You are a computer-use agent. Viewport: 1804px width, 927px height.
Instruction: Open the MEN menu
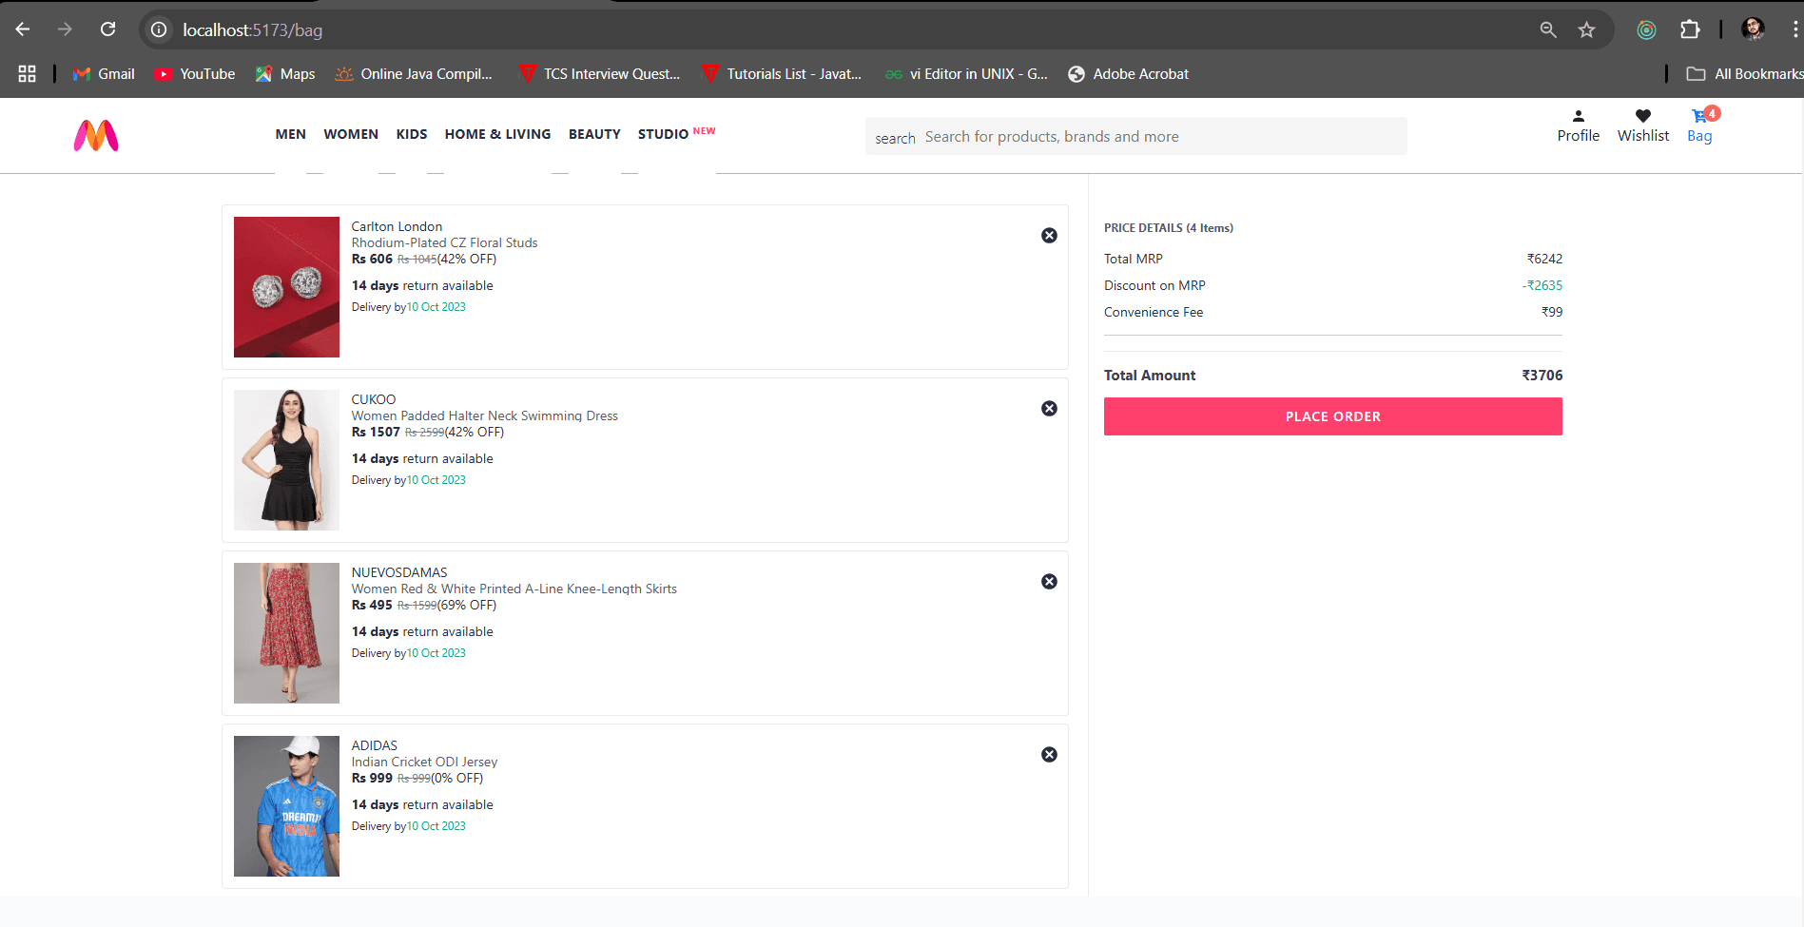click(291, 134)
